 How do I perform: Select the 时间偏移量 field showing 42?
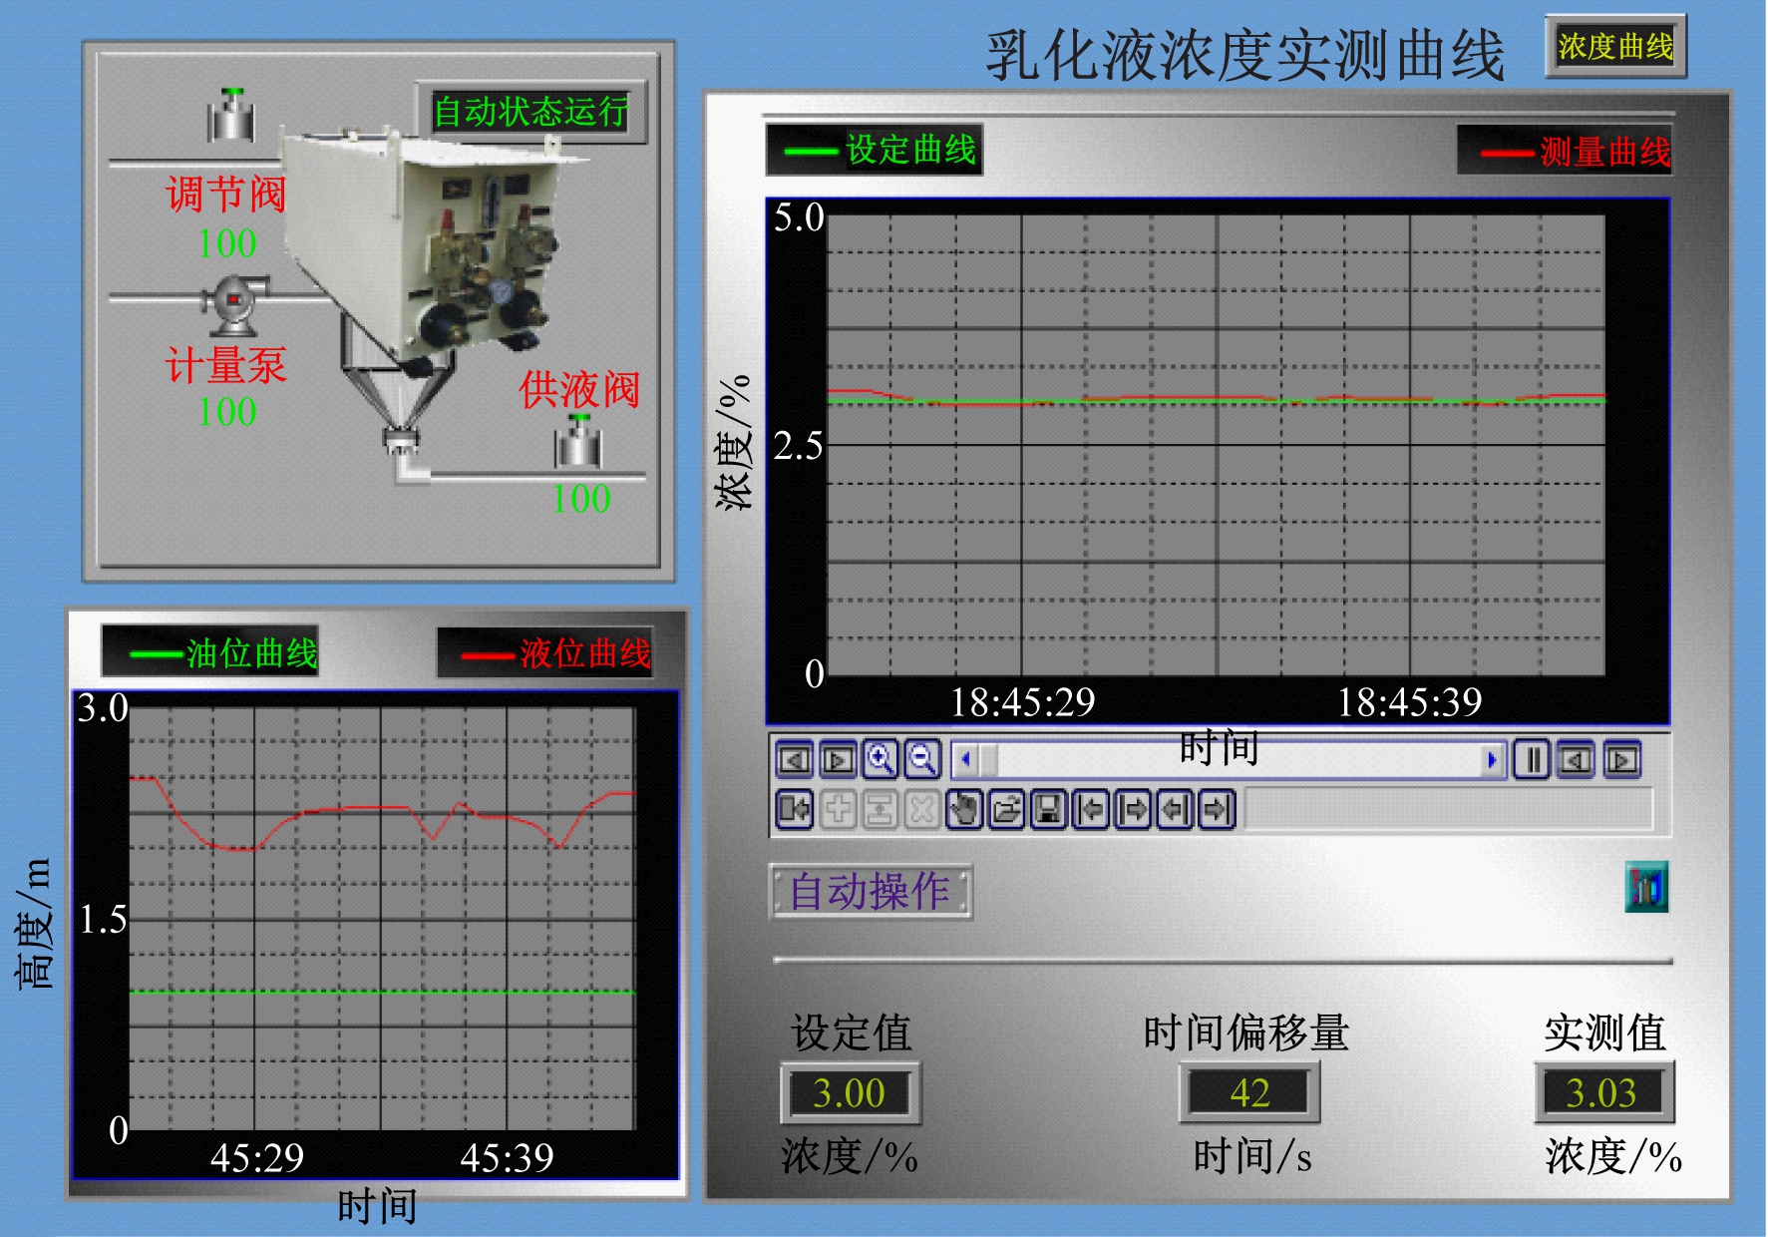[x=1248, y=1093]
